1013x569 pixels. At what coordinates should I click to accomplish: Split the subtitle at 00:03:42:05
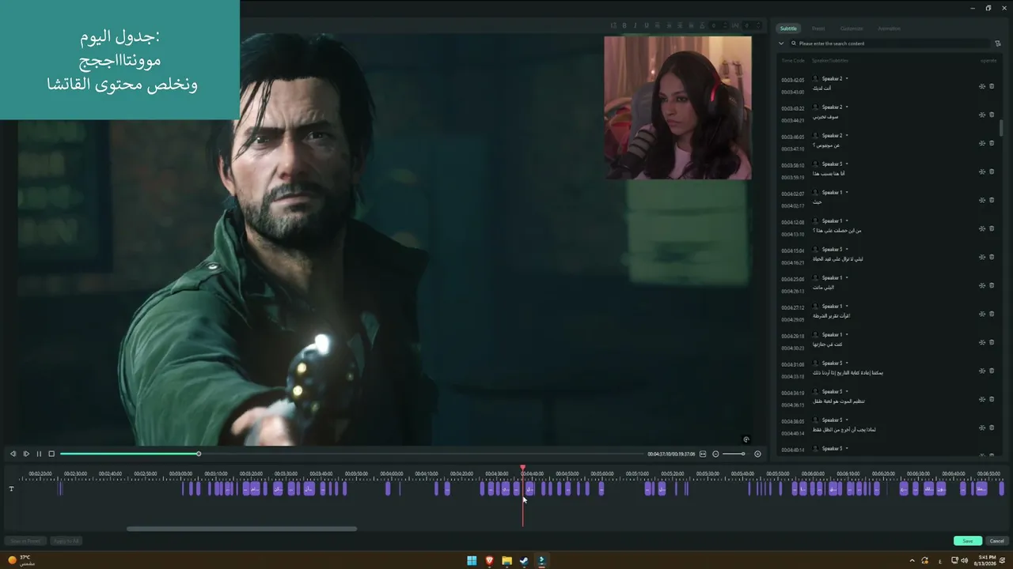point(982,86)
